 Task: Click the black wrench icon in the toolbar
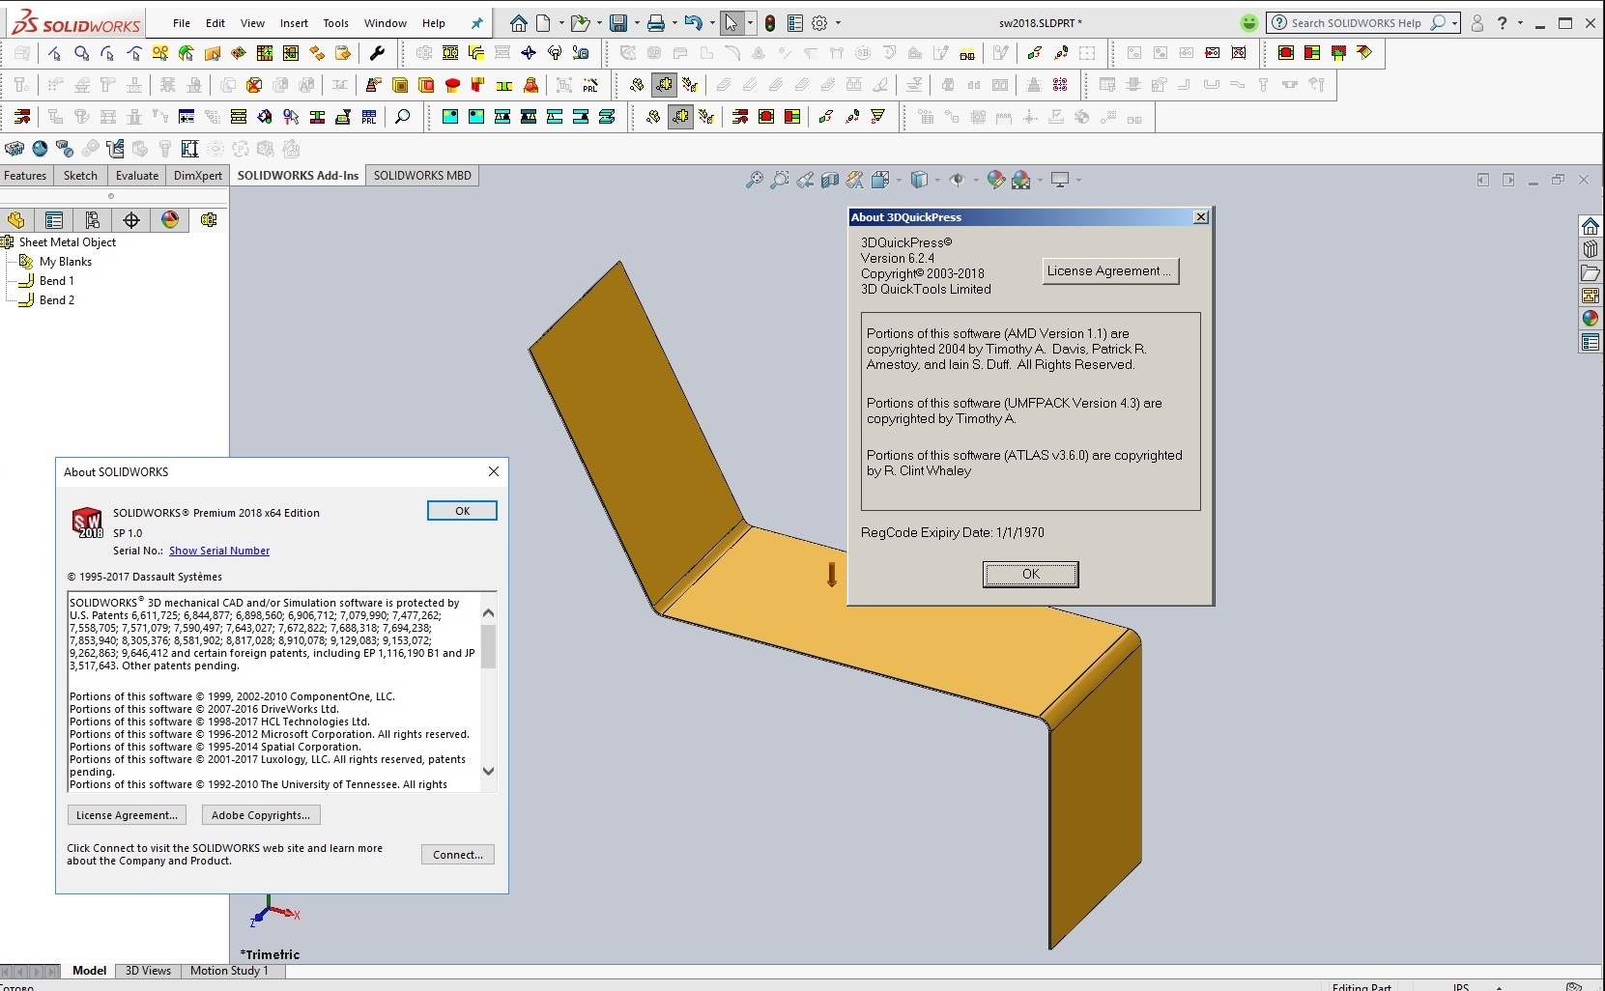pos(378,53)
